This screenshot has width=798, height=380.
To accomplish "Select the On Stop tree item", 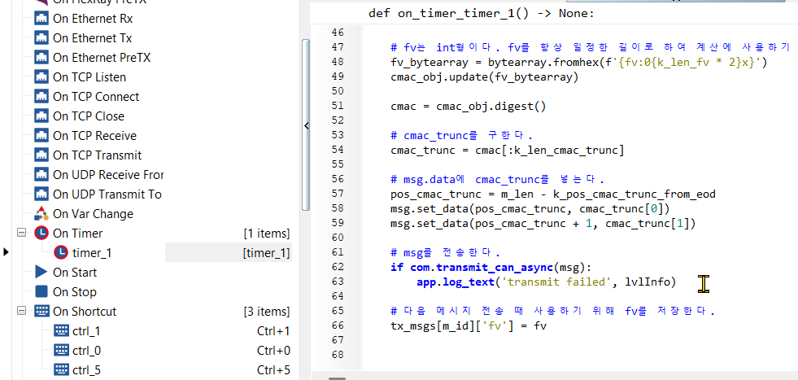I will (75, 292).
